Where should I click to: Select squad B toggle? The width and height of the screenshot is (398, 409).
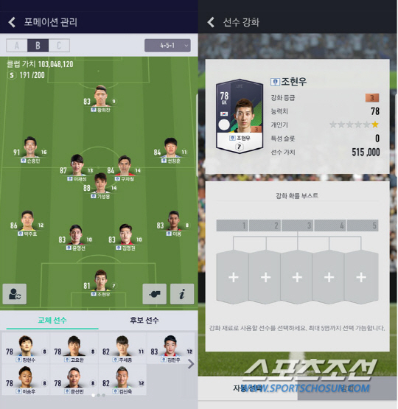(x=38, y=46)
